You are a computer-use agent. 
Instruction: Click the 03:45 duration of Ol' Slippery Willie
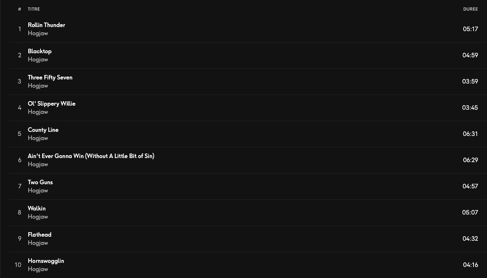pos(470,108)
